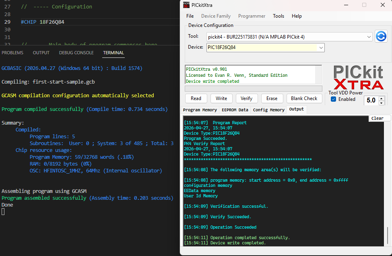The image size is (392, 256).
Task: Click the output log vertical scrollbar
Action: [388, 235]
